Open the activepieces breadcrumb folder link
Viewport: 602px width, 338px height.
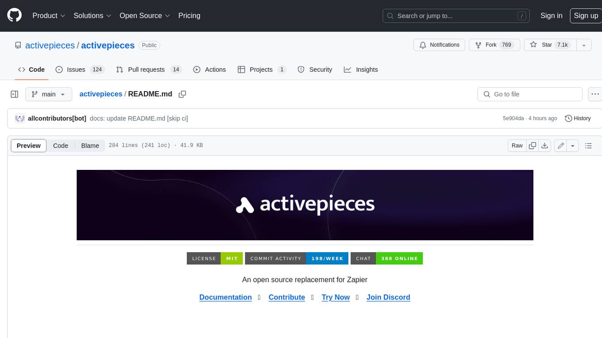[x=101, y=94]
